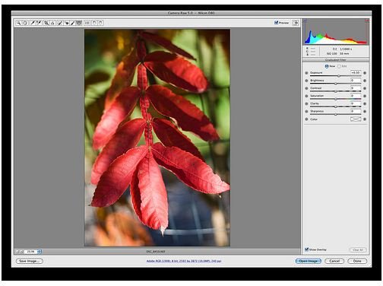This screenshot has width=383, height=286.
Task: Click the Brightness slider handle
Action: point(336,84)
